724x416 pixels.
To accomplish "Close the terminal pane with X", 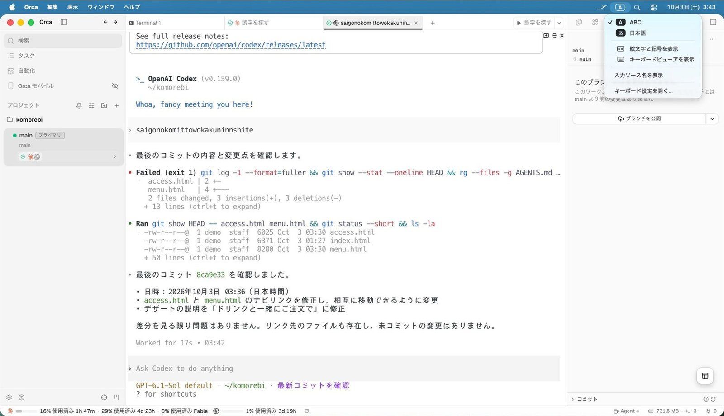I will click(x=562, y=35).
